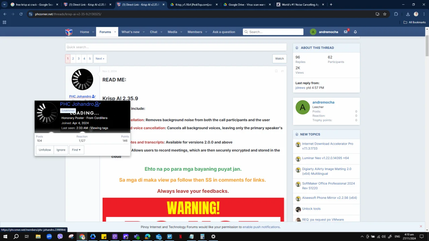429x241 pixels.
Task: Open File Explorer from taskbar
Action: point(38,237)
